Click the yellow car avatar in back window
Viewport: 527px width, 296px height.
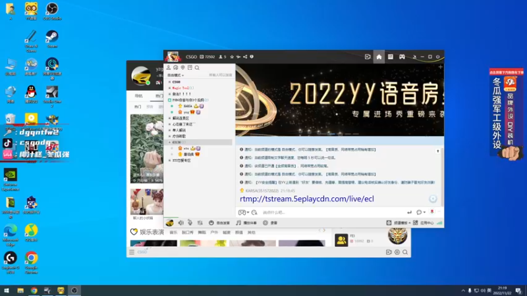coord(141,76)
